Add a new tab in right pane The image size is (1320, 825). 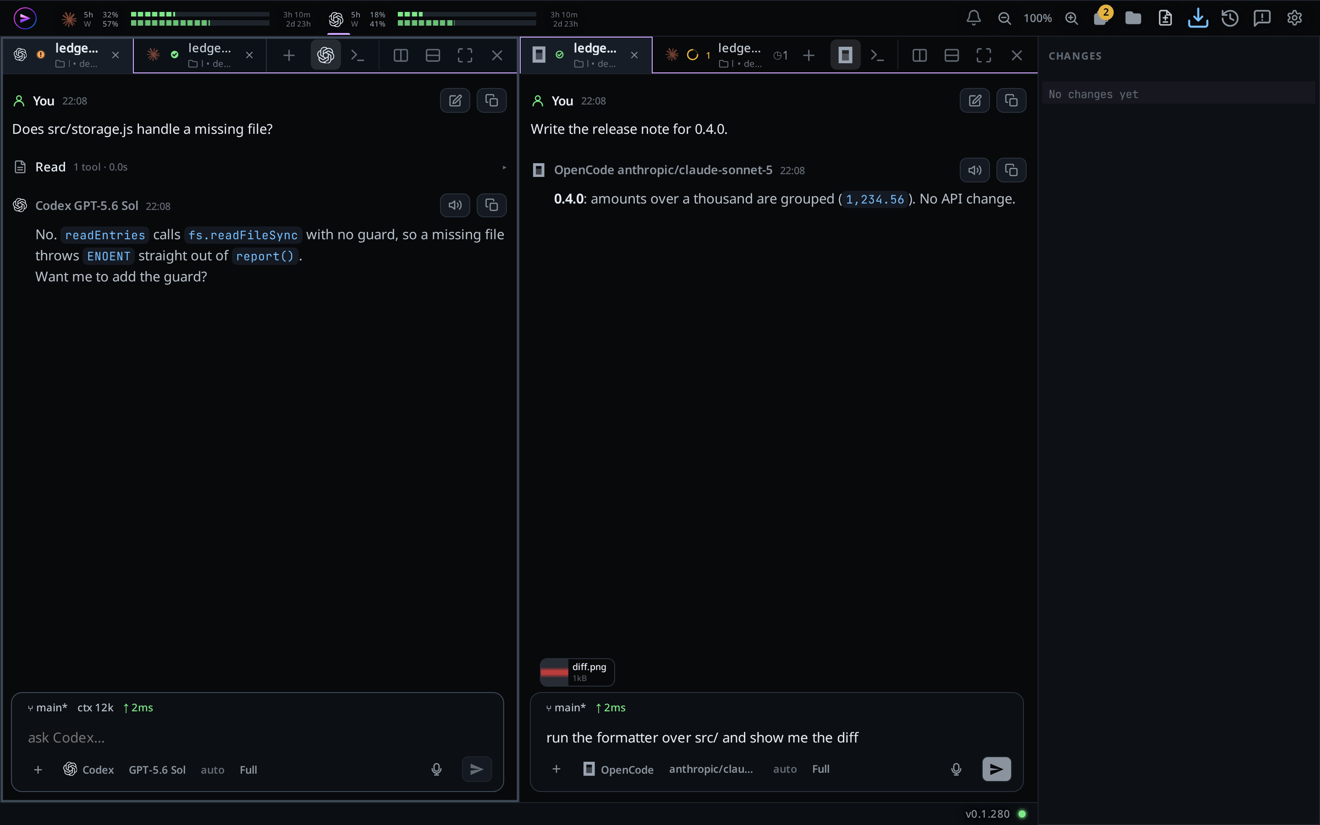coord(809,55)
